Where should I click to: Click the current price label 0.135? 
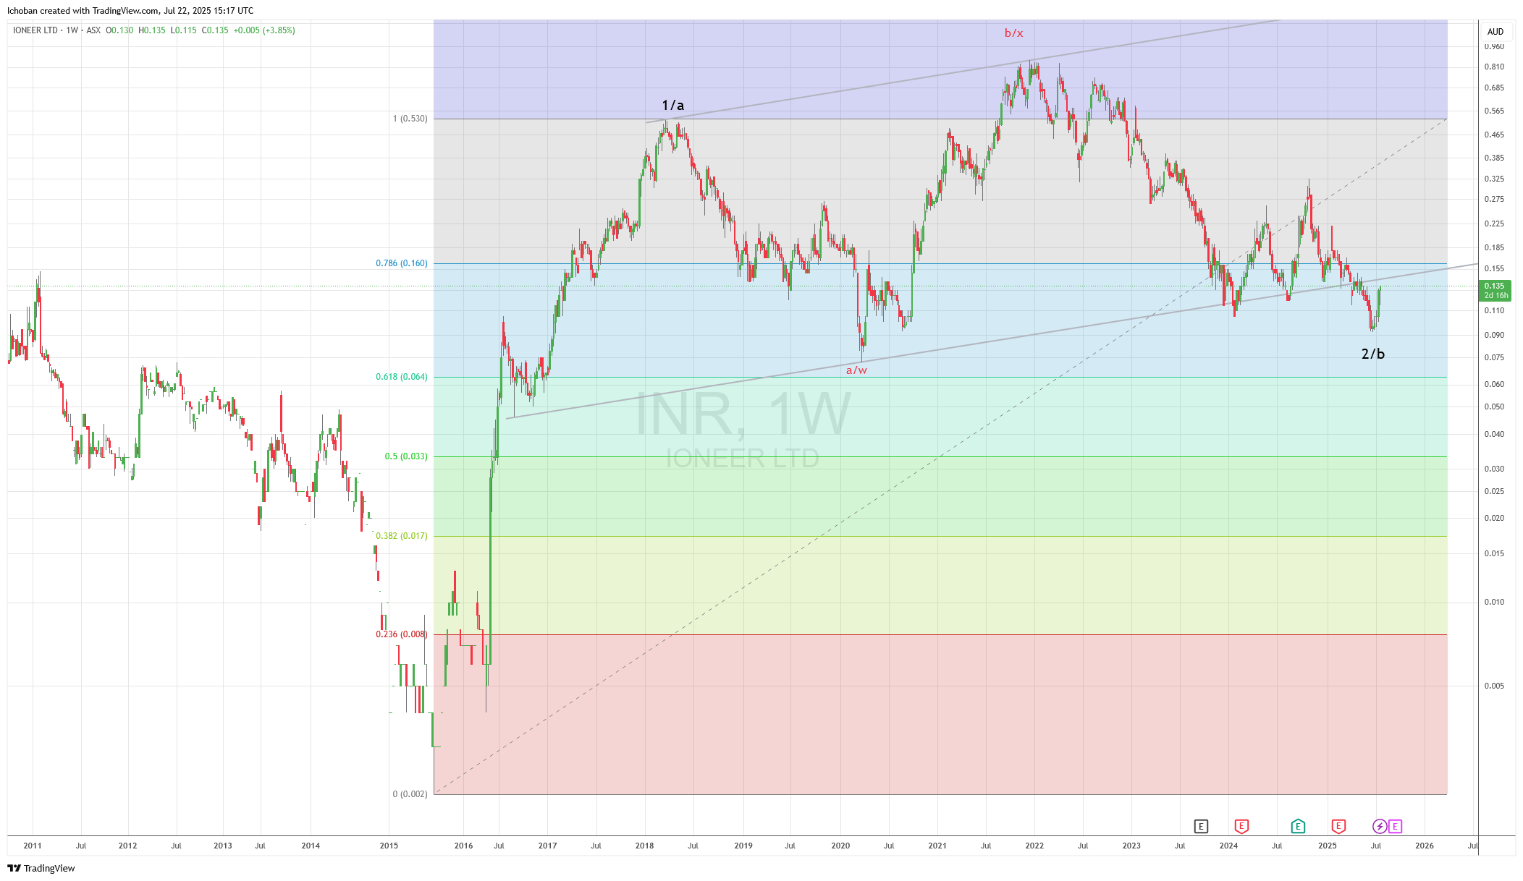click(1494, 286)
